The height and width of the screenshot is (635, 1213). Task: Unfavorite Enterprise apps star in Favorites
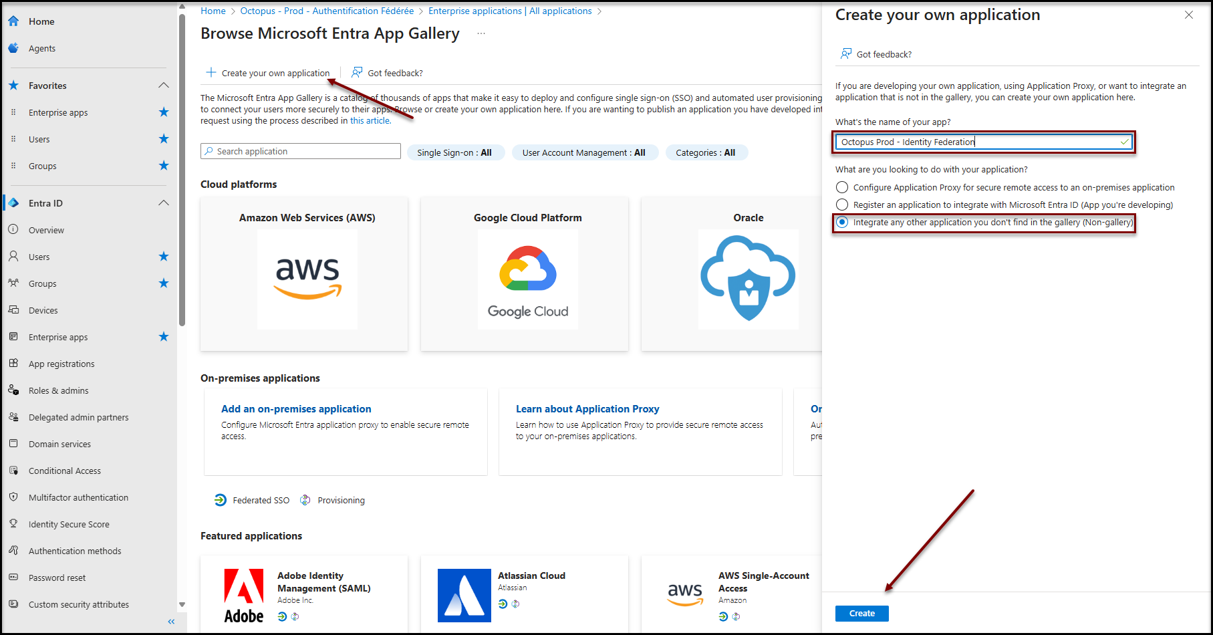coord(164,112)
